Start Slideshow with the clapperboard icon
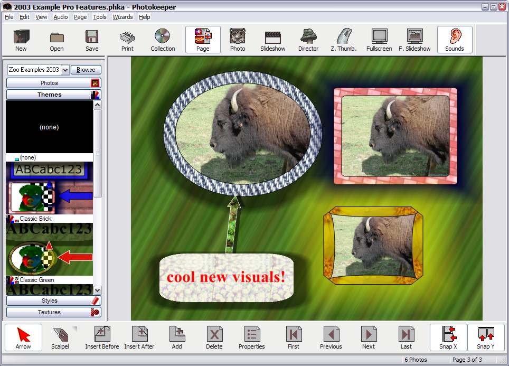This screenshot has height=366, width=509. pyautogui.click(x=272, y=40)
